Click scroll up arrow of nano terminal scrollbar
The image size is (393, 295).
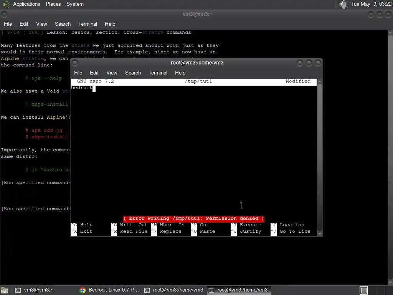tap(320, 81)
